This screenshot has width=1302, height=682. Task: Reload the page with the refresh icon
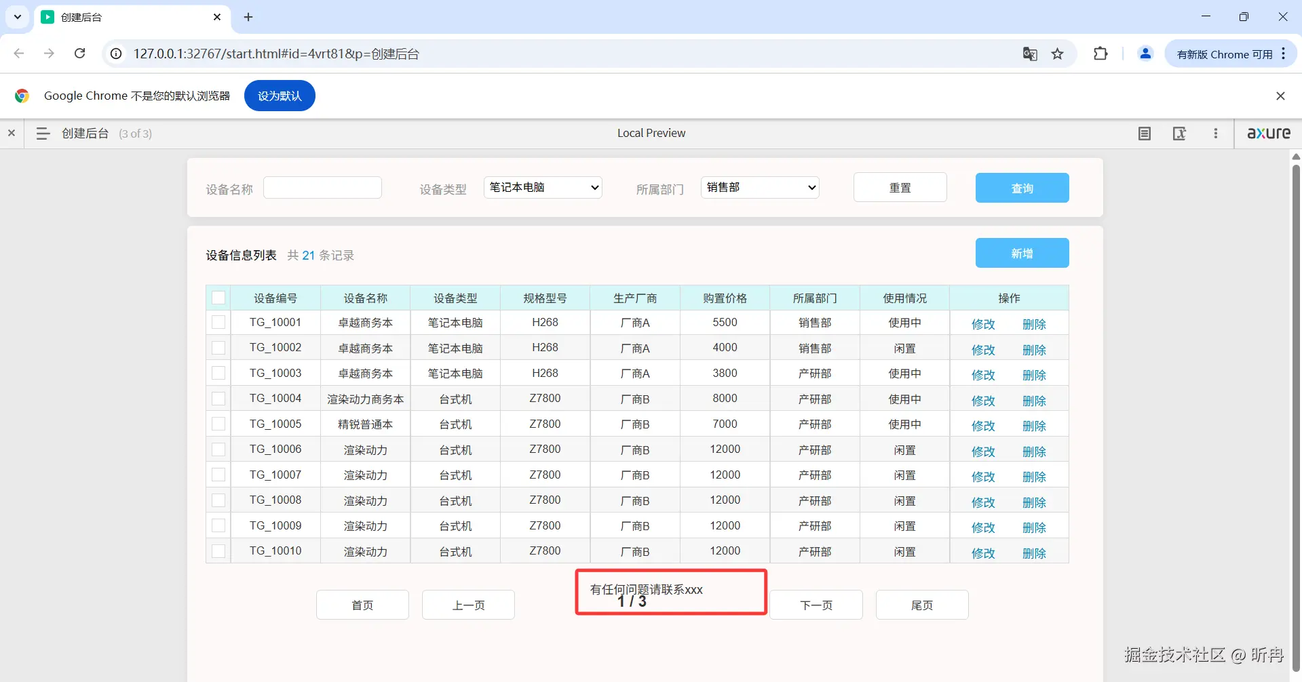coord(79,54)
